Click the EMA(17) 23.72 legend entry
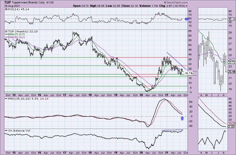The image size is (236, 155). 16,34
